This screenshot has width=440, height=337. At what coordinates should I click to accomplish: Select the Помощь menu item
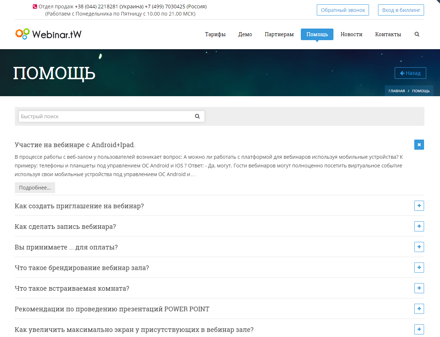click(x=317, y=34)
